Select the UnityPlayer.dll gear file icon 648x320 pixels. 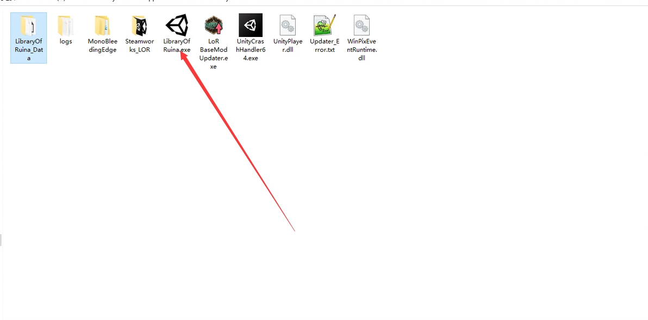288,25
